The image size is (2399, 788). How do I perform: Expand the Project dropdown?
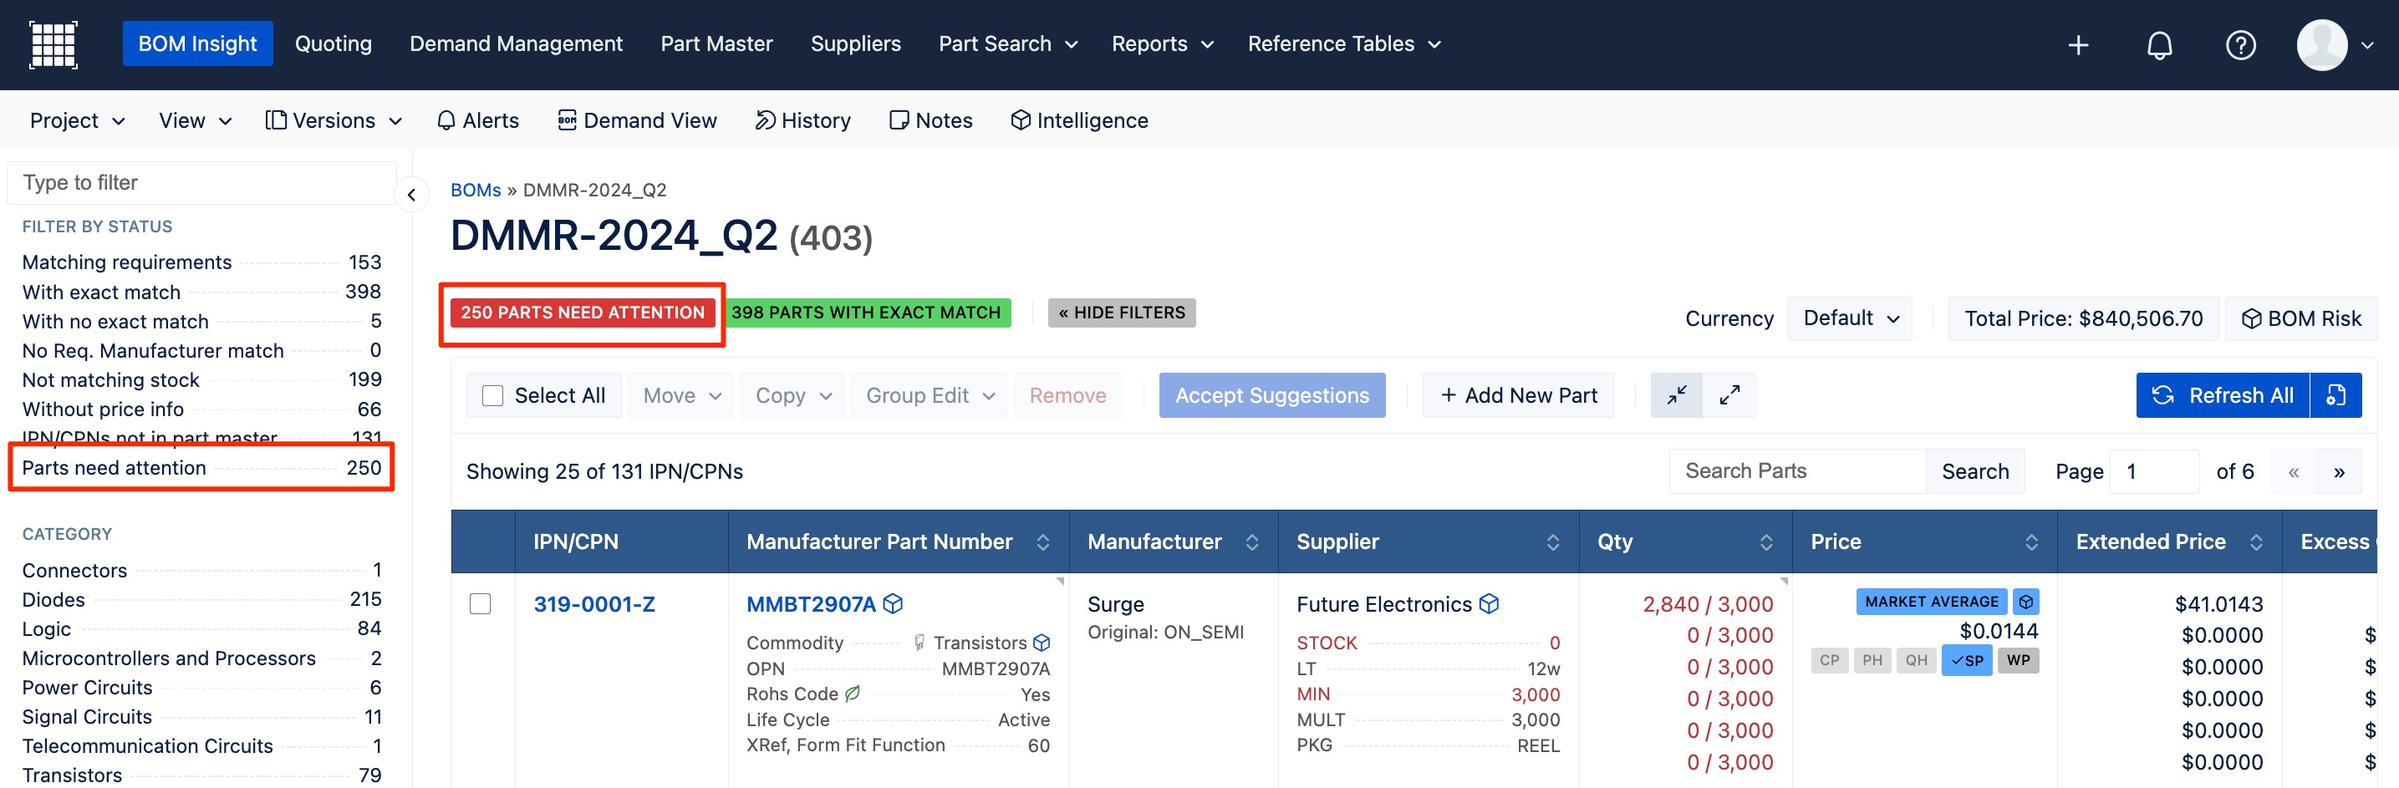[77, 120]
